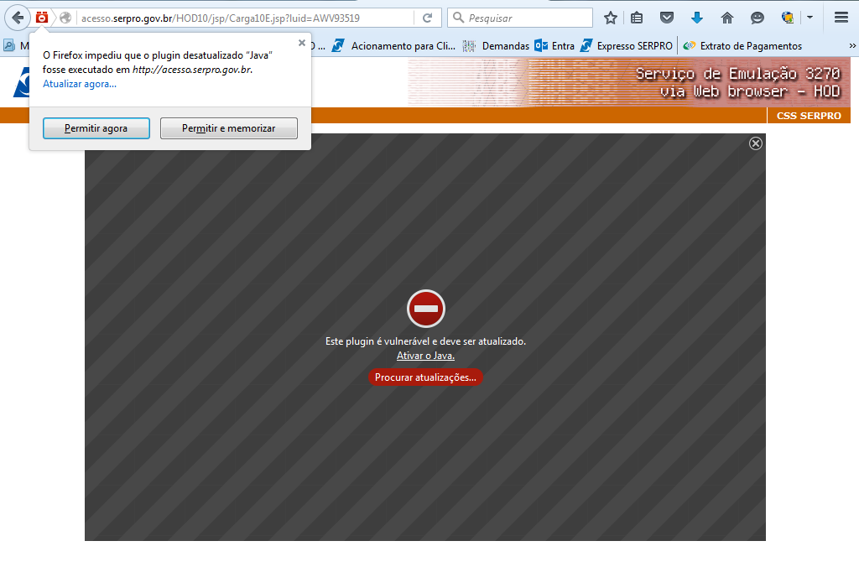Screen dimensions: 859x567
Task: Open the red plugin-blocked notification icon
Action: [42, 18]
